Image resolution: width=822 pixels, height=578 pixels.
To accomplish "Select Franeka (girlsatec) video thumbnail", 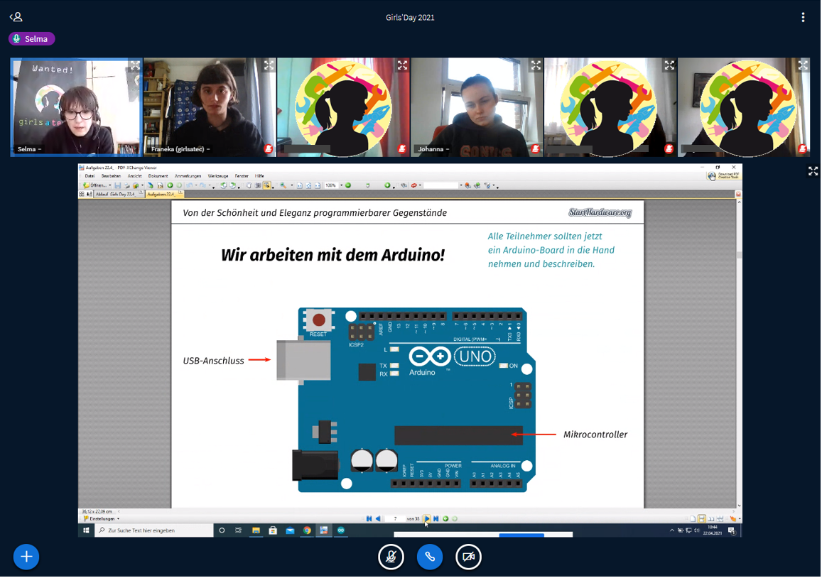I will tap(210, 107).
